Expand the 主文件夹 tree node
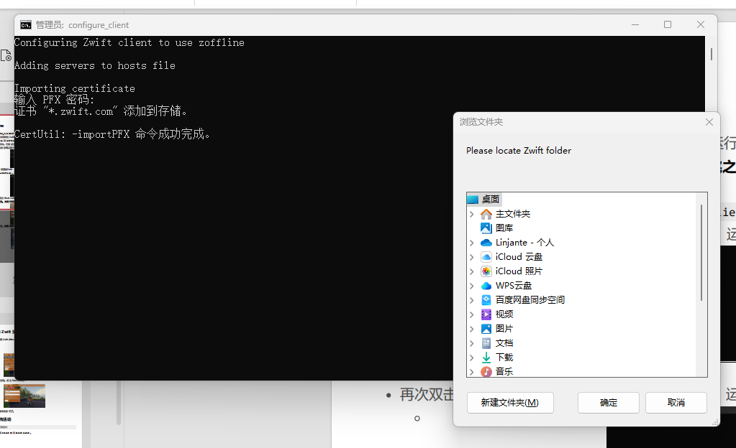Viewport: 736px width, 448px height. pos(472,214)
